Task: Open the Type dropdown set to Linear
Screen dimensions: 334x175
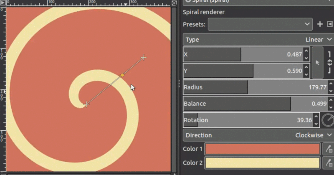Action: click(258, 40)
